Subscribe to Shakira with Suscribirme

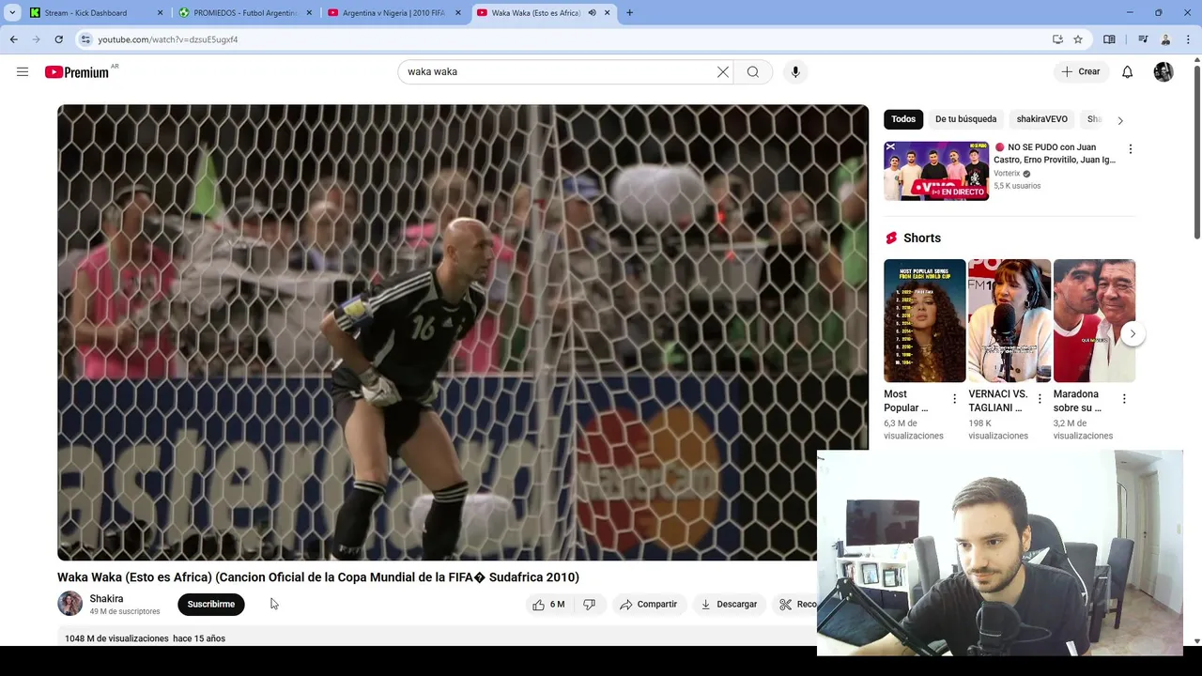(211, 605)
